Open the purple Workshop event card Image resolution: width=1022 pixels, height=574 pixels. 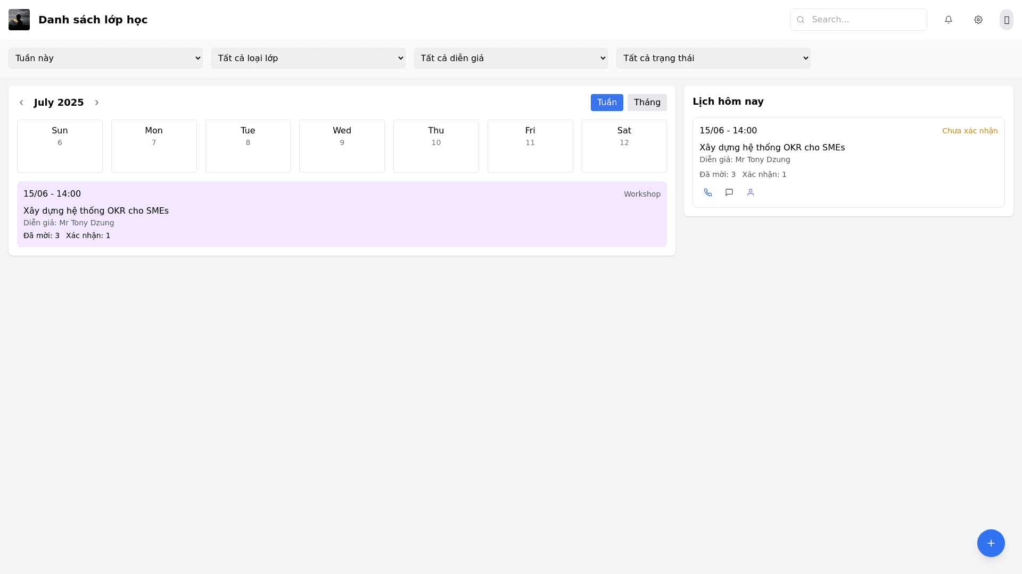pos(342,214)
